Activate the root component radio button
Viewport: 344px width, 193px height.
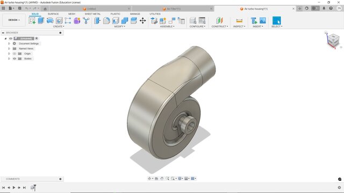[x=37, y=39]
